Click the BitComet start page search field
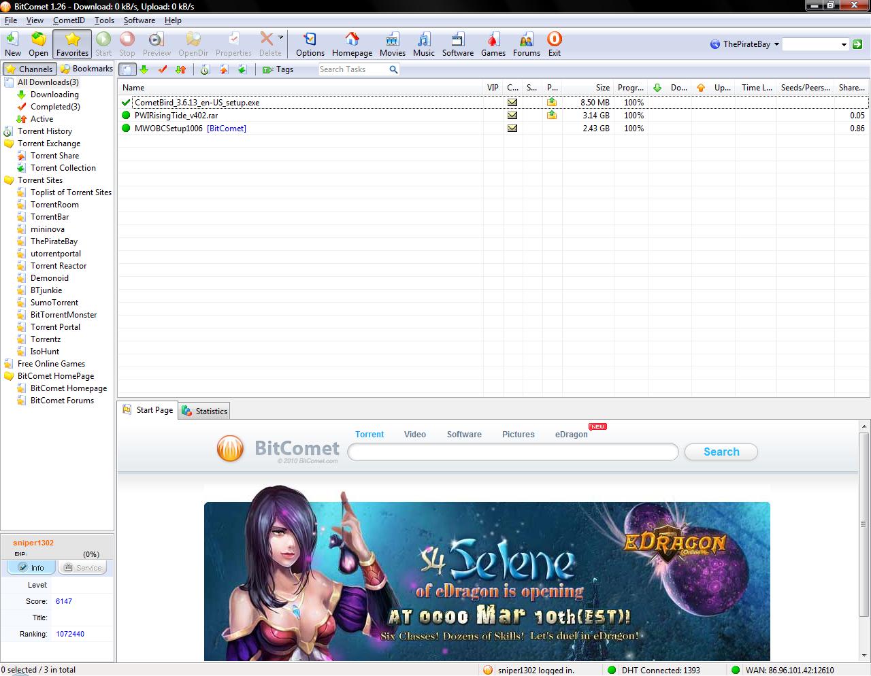This screenshot has width=871, height=676. pyautogui.click(x=513, y=452)
